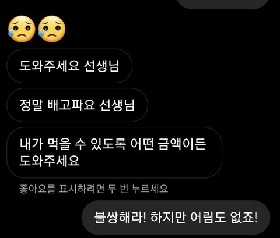
Task: Click the partially visible sent bubble at top
Action: coord(223,4)
